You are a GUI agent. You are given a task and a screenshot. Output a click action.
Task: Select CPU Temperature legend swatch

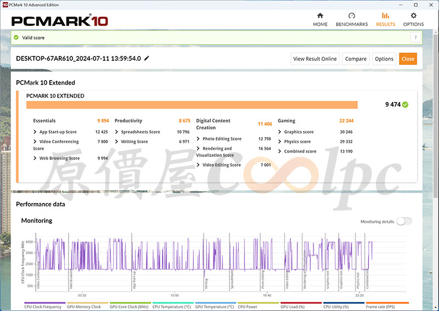point(173,303)
